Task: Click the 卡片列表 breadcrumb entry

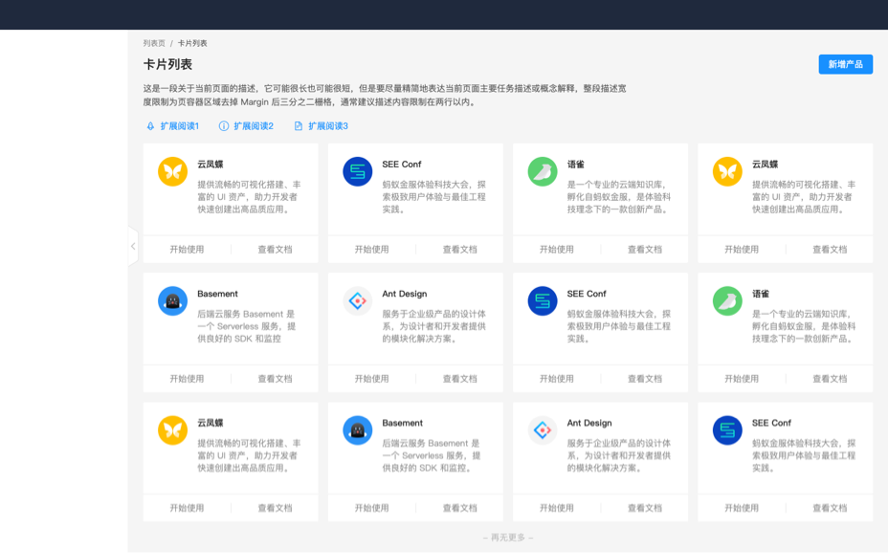Action: (191, 42)
